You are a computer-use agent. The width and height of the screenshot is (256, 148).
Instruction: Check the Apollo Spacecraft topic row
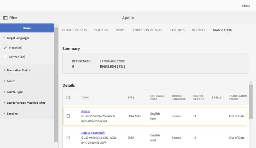[x=68, y=137]
